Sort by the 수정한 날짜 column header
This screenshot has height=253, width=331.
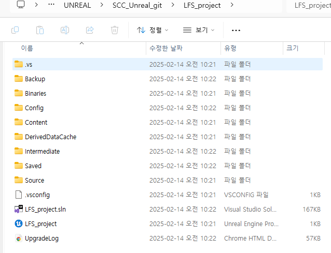[166, 48]
